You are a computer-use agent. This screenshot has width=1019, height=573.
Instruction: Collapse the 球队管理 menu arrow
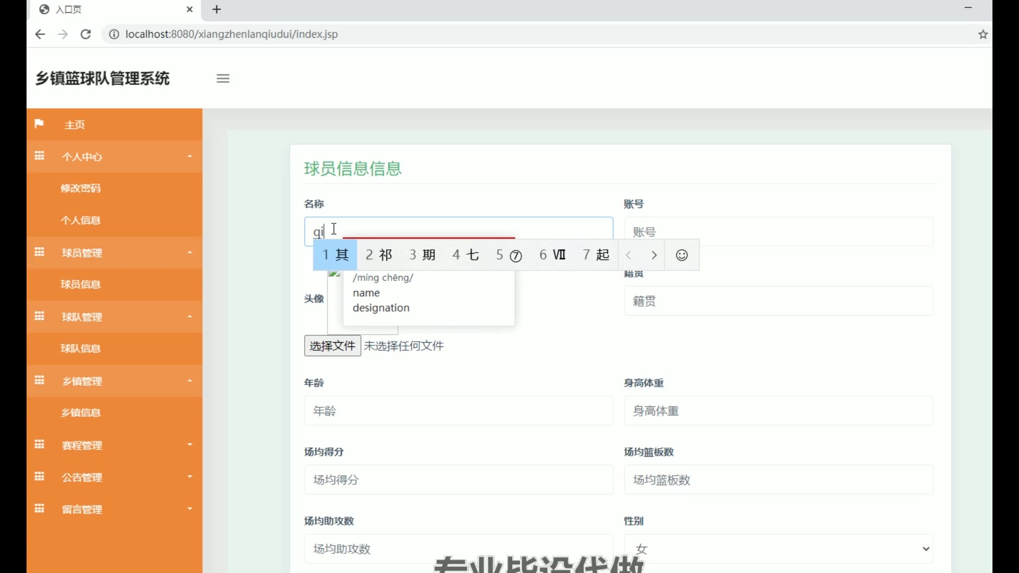click(189, 317)
